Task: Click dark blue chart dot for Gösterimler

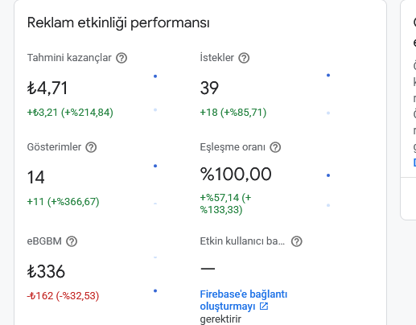Action: point(155,166)
